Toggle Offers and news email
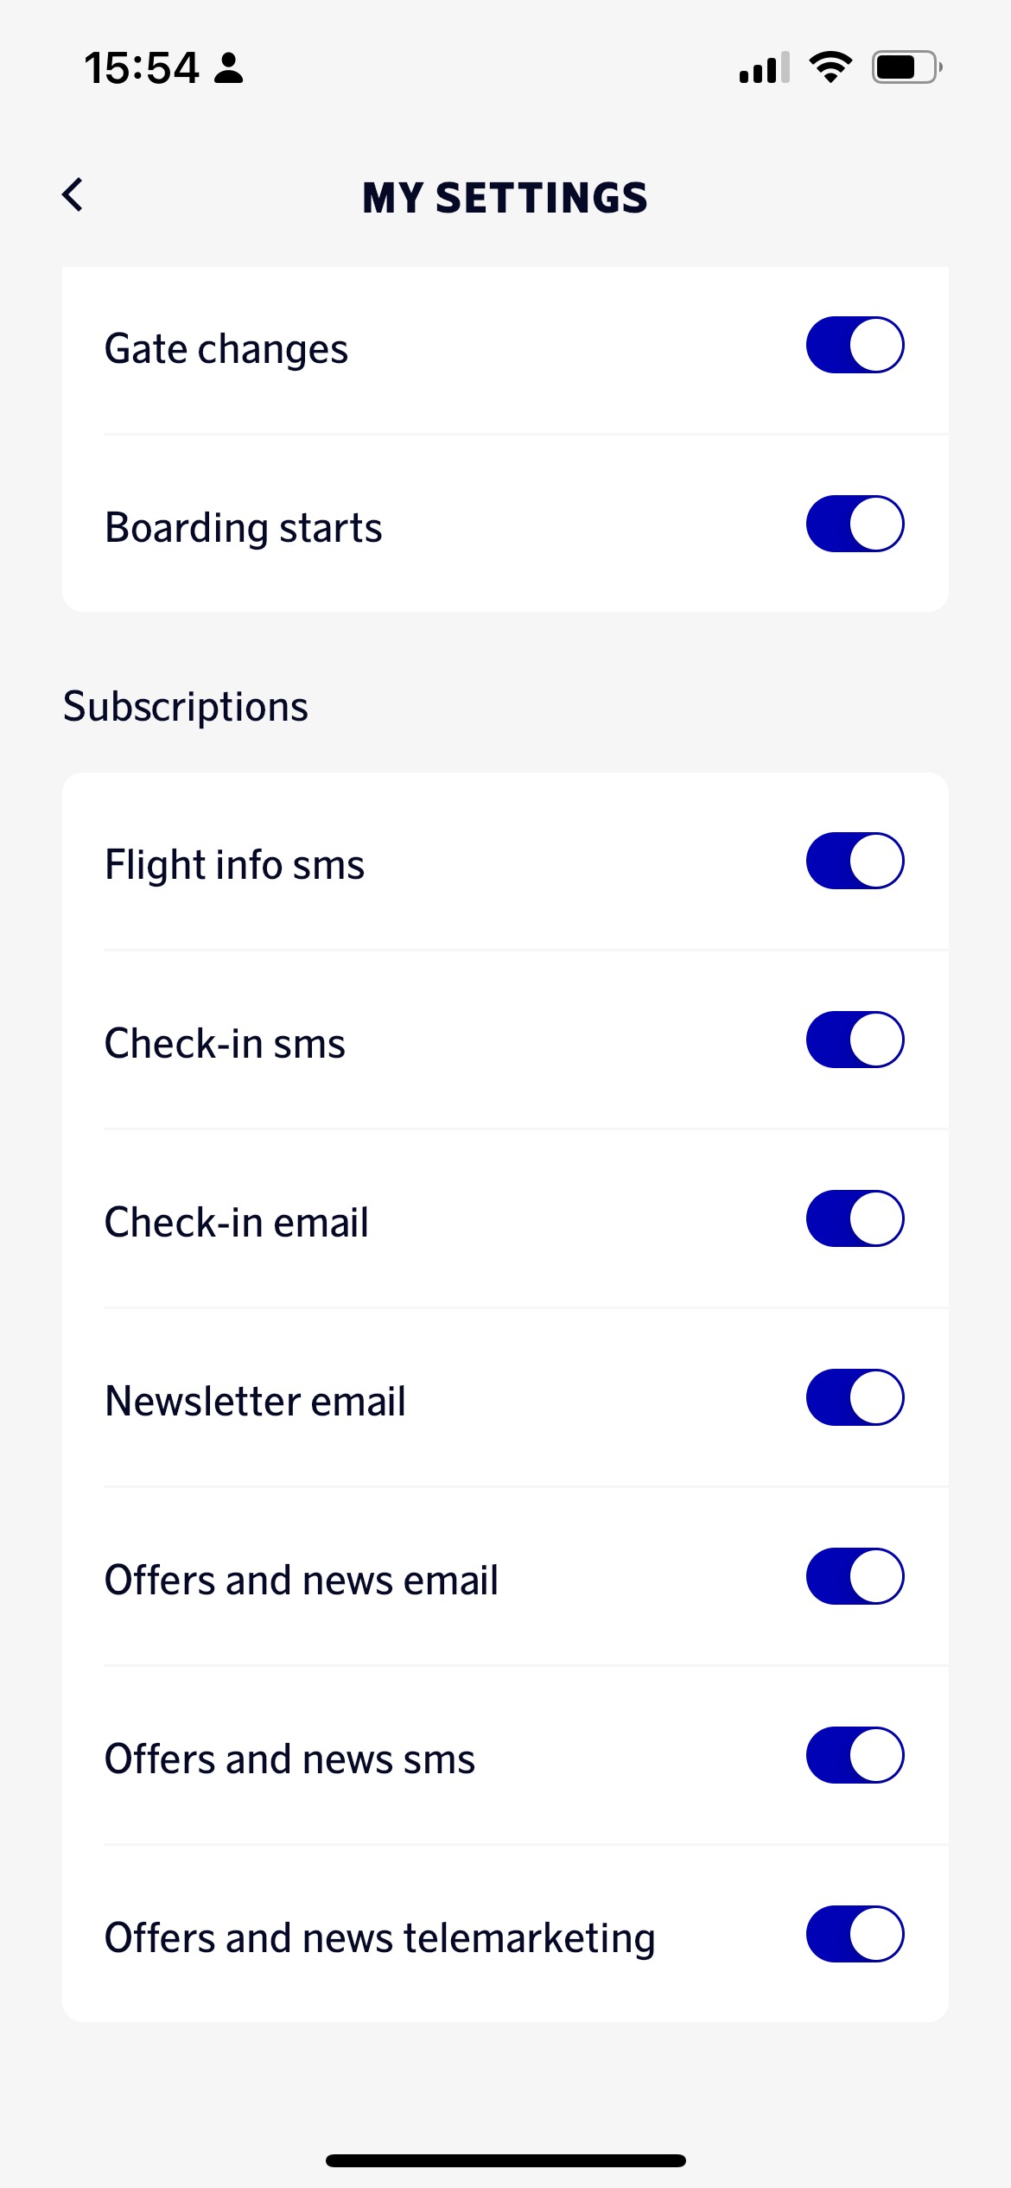1011x2188 pixels. (x=855, y=1576)
